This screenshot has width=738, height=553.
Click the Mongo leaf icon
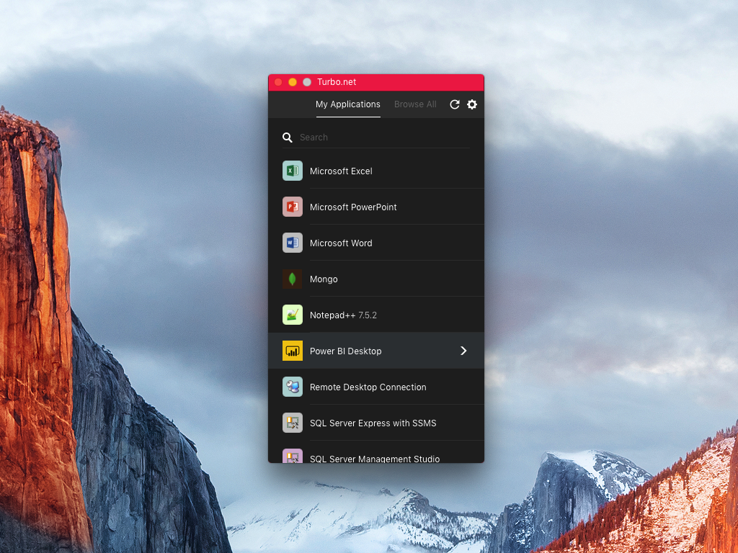(292, 279)
